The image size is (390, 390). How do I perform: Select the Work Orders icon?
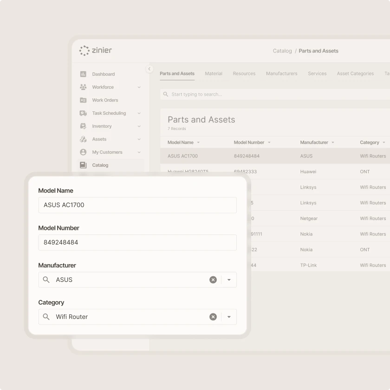(x=83, y=100)
